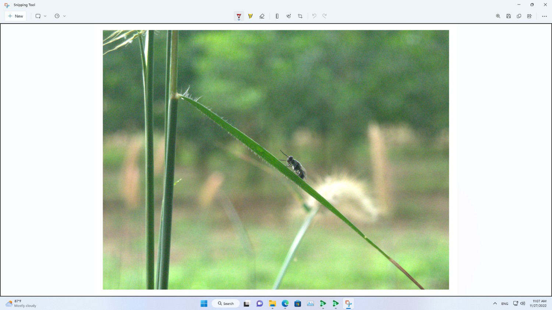Copy the snip to clipboard
The height and width of the screenshot is (310, 552).
pyautogui.click(x=519, y=16)
